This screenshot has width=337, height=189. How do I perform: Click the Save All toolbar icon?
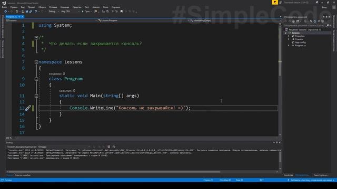tap(31, 12)
